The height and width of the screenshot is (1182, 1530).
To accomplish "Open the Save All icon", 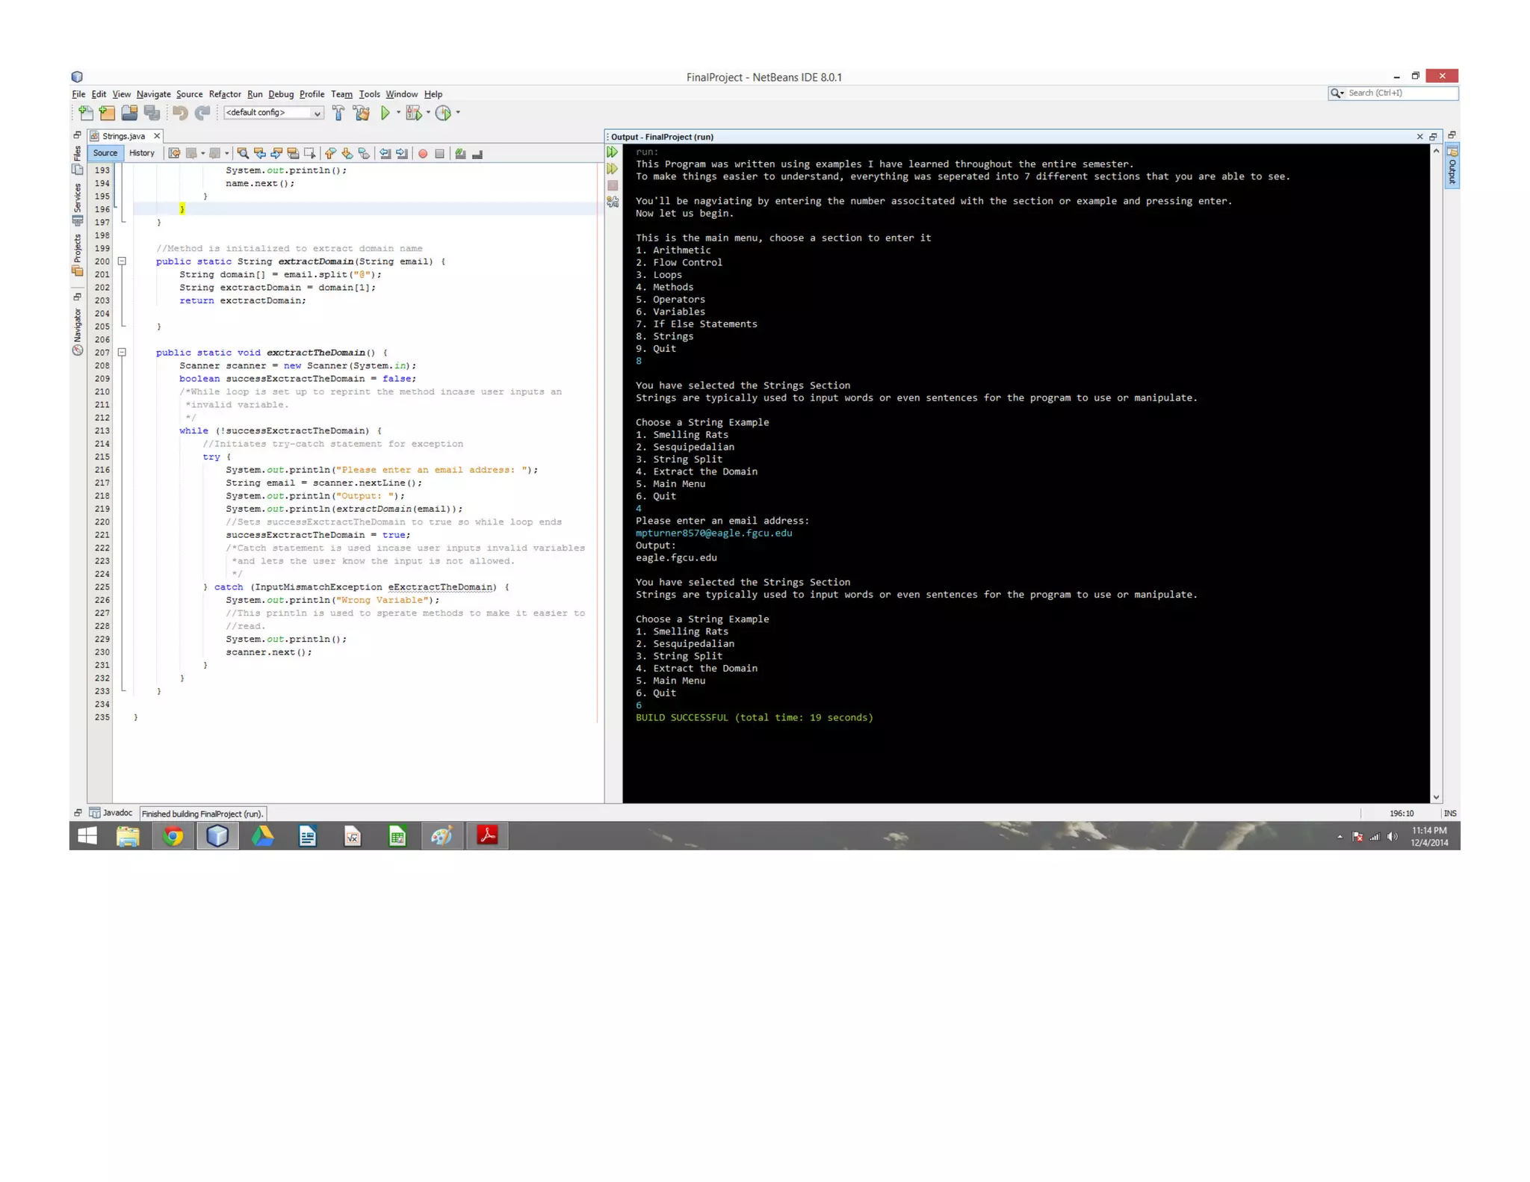I will tap(152, 113).
